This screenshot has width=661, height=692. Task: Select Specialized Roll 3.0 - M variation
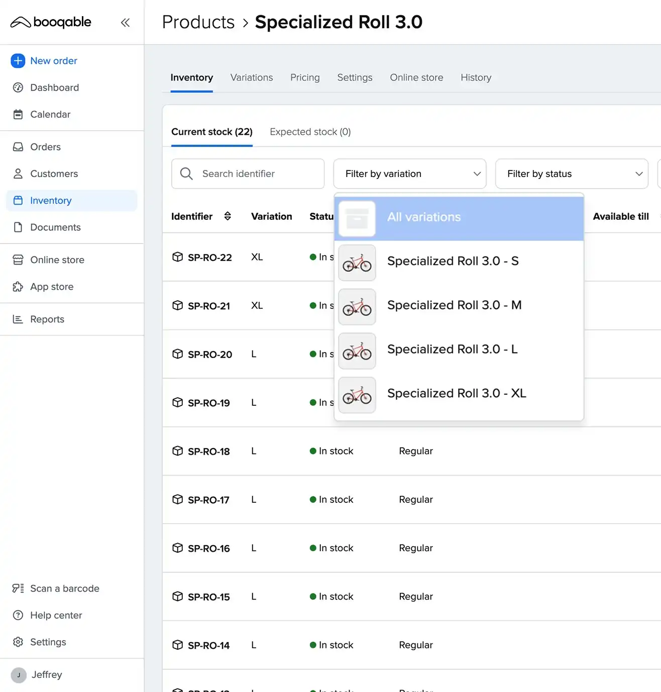(x=454, y=305)
